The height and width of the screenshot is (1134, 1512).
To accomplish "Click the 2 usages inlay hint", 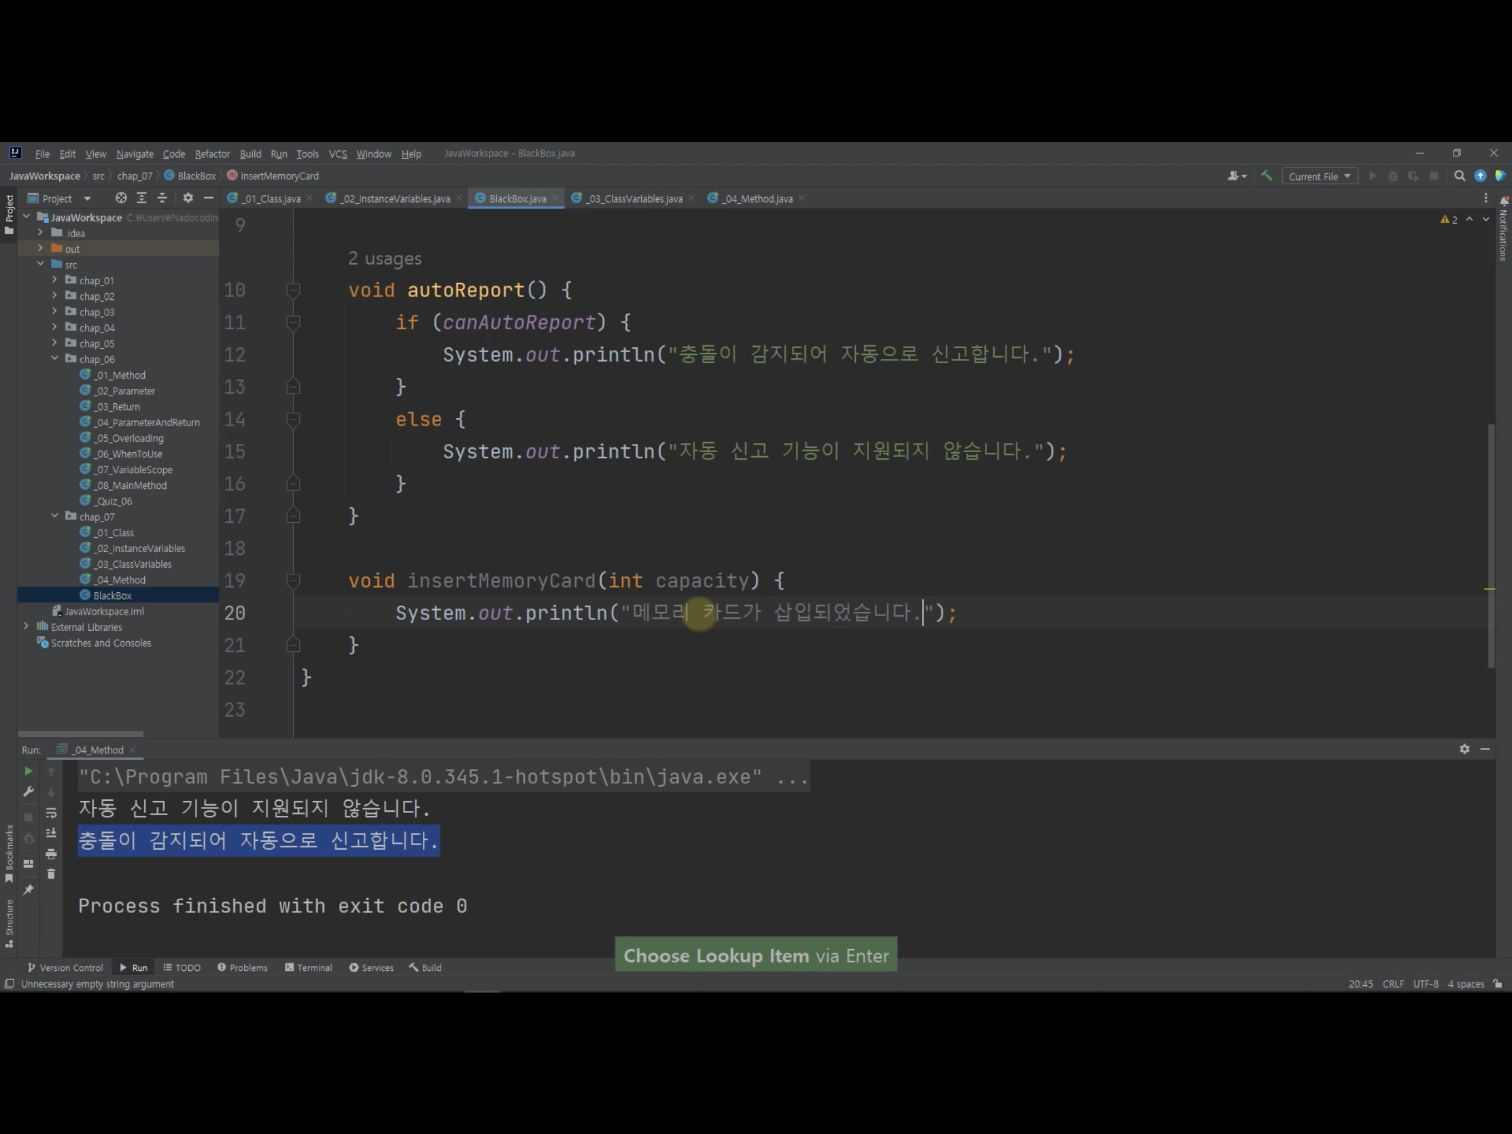I will tap(385, 258).
